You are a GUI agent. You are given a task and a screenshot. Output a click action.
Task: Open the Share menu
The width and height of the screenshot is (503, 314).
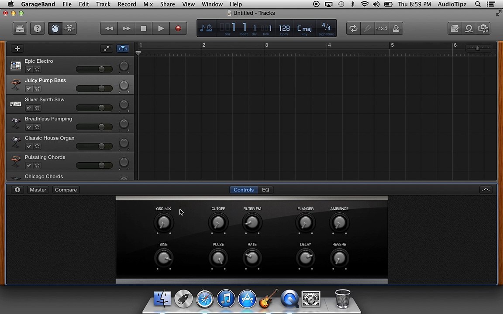pyautogui.click(x=168, y=4)
